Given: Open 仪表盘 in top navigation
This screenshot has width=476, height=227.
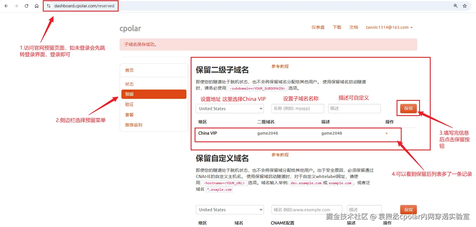Looking at the screenshot, I should [x=318, y=27].
